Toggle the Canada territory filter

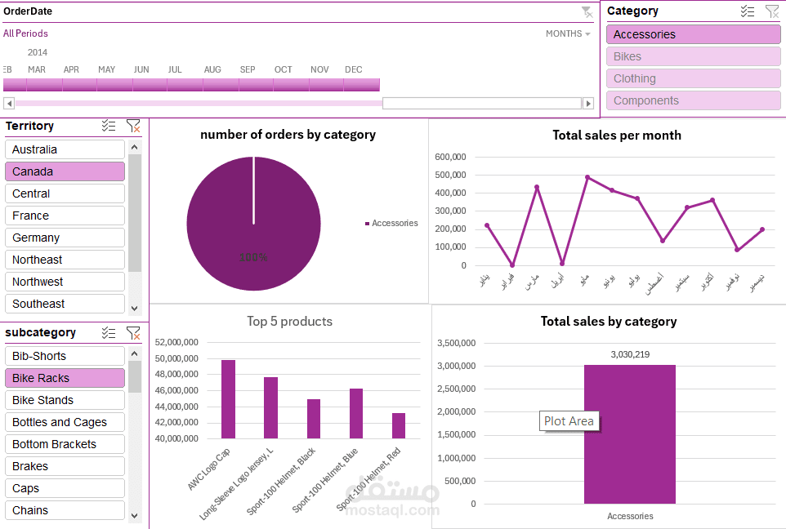pos(65,171)
